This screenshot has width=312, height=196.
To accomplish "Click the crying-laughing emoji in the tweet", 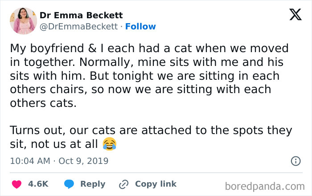I will [x=109, y=143].
